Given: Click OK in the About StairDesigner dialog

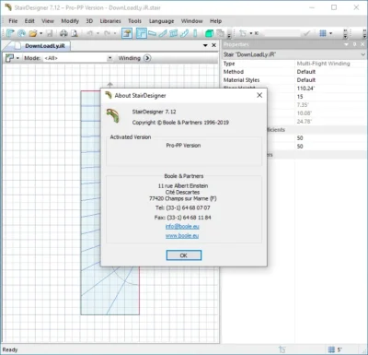Looking at the screenshot, I should click(x=184, y=255).
